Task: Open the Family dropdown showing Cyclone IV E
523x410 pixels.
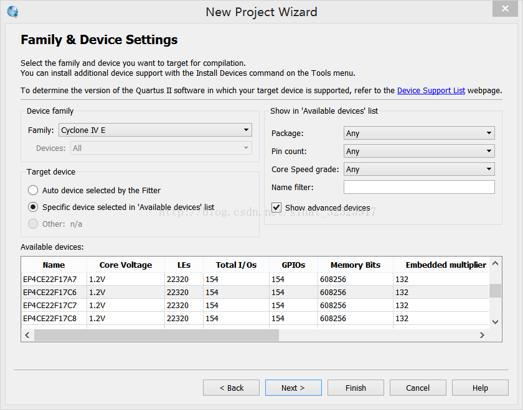Action: [x=155, y=130]
